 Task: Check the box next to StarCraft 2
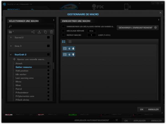[x=48, y=54]
